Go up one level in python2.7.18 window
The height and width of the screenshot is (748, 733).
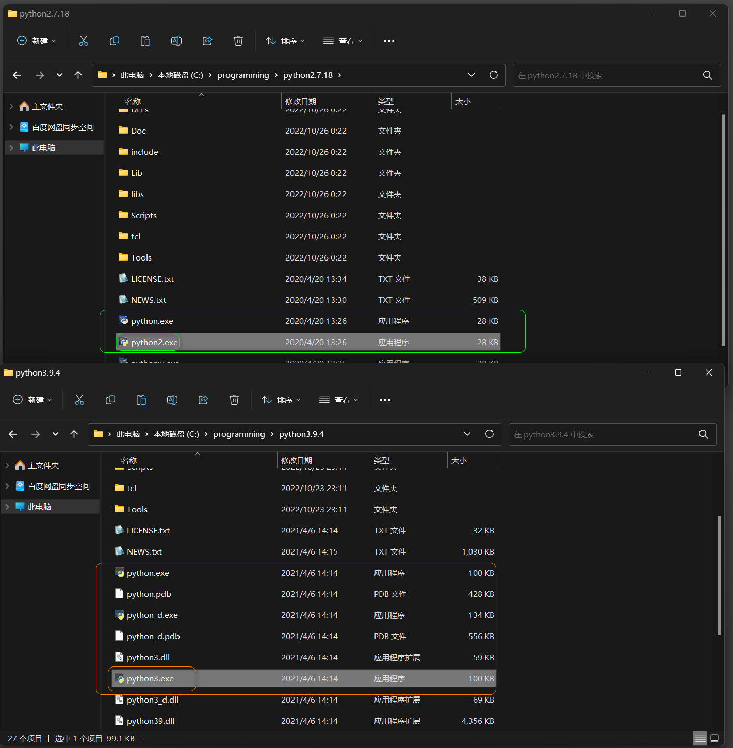point(78,75)
